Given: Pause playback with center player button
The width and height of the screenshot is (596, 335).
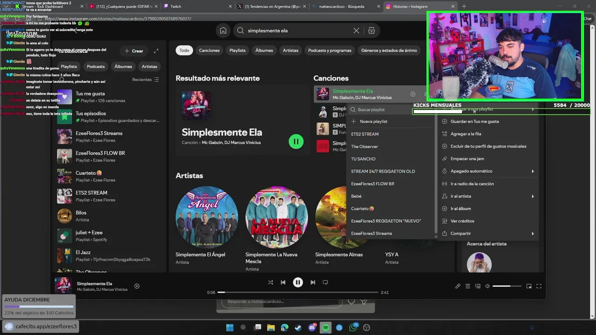Looking at the screenshot, I should coord(298,282).
